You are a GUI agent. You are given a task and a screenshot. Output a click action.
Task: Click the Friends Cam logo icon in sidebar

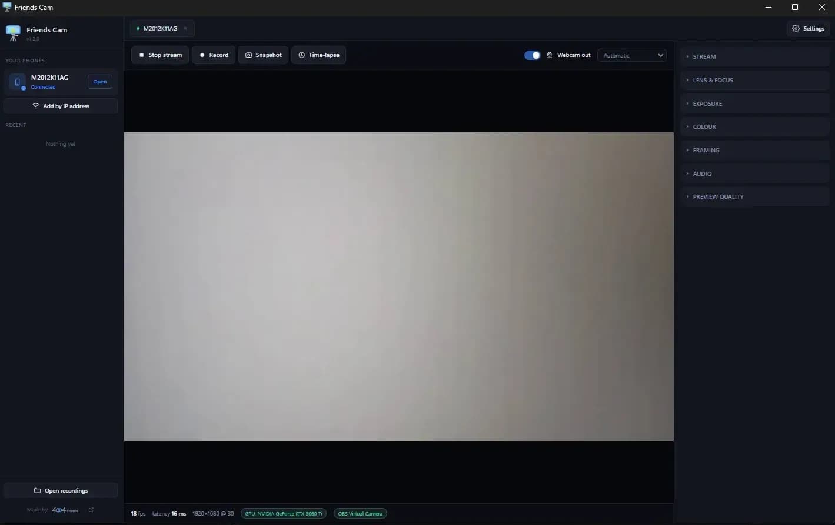(13, 33)
